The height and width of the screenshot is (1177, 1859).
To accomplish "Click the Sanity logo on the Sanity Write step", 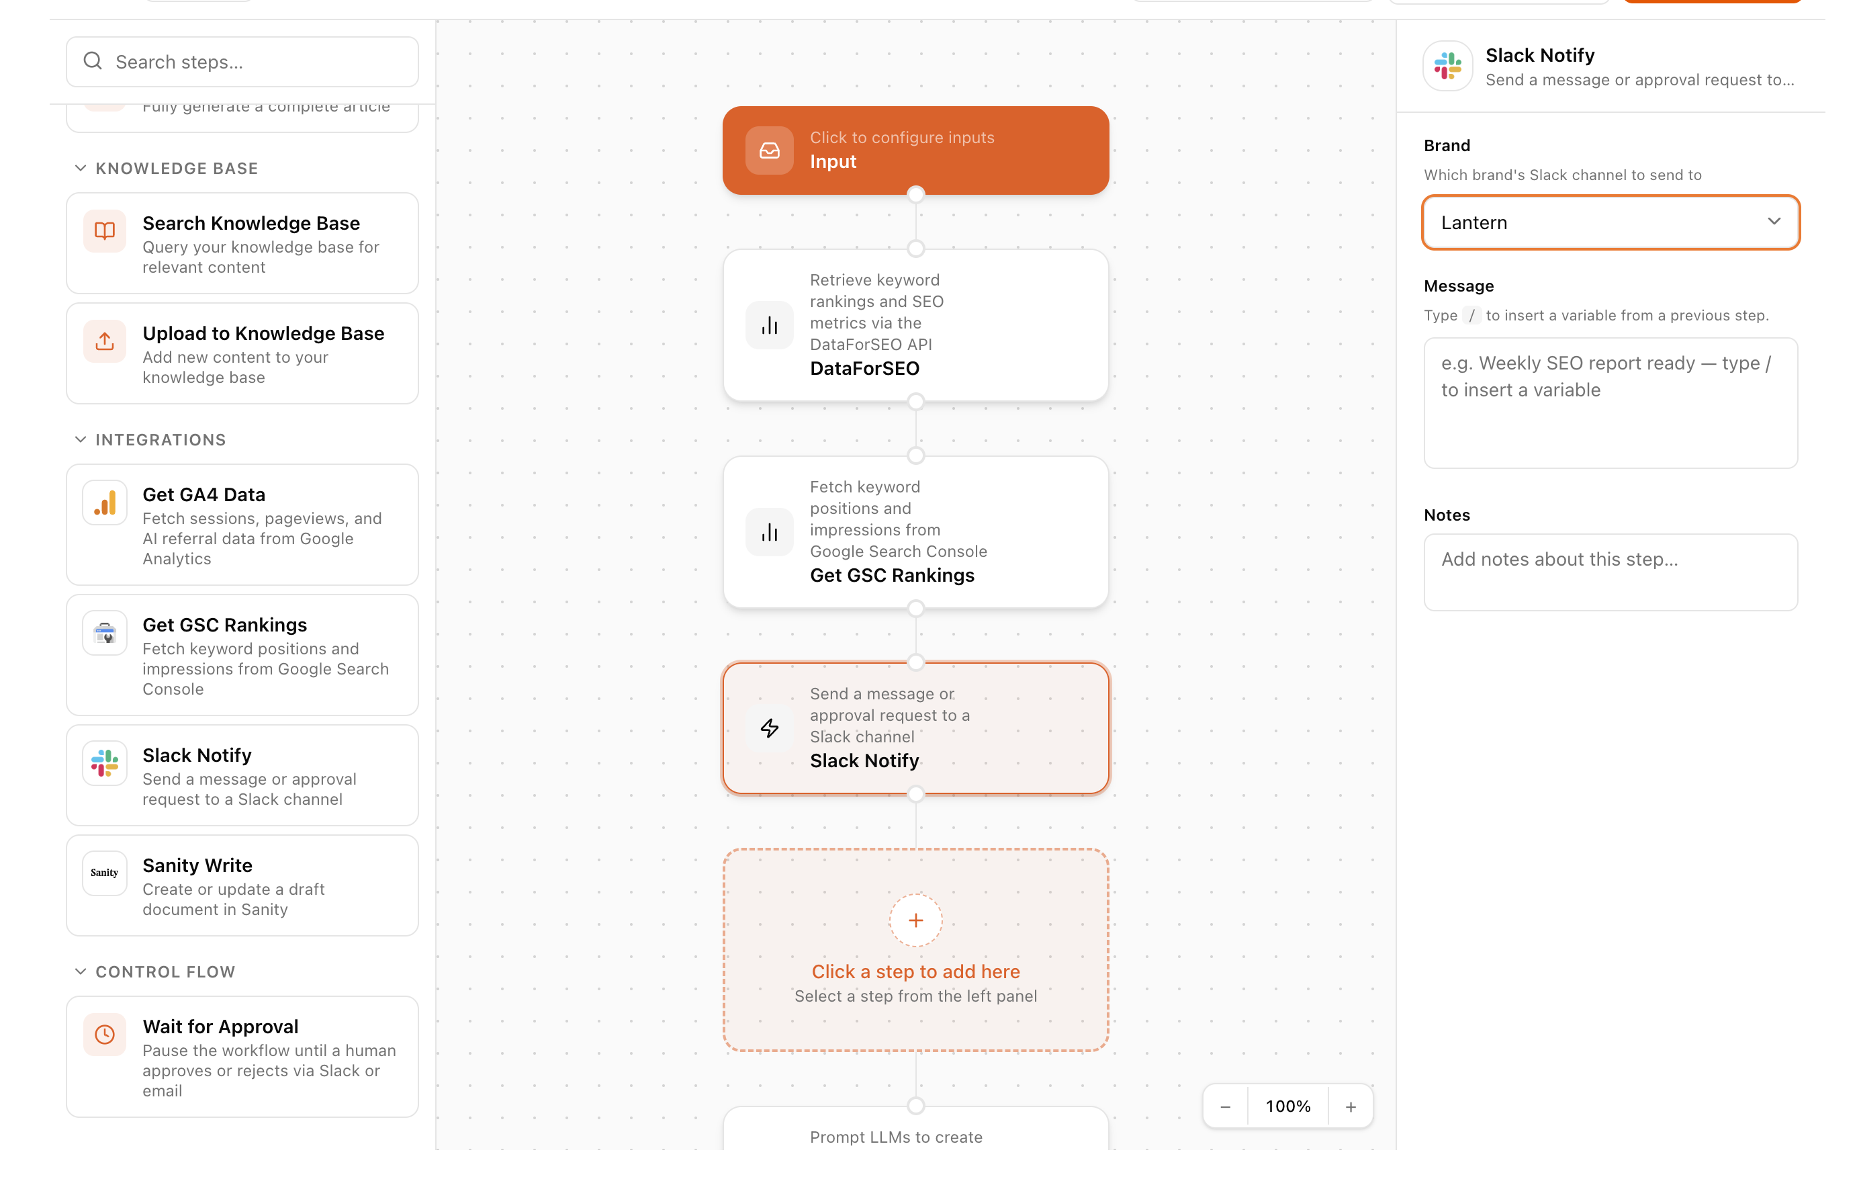I will pyautogui.click(x=104, y=873).
